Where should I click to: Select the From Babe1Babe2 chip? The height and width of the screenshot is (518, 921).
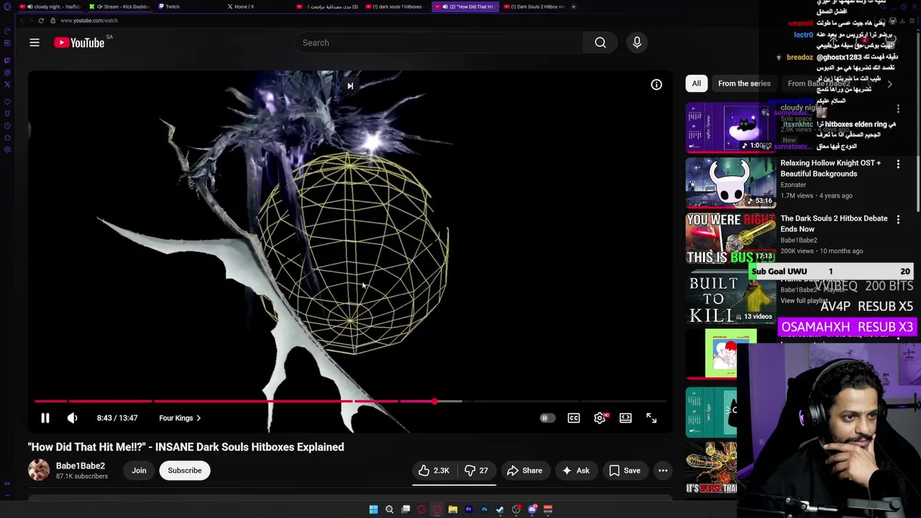click(819, 83)
